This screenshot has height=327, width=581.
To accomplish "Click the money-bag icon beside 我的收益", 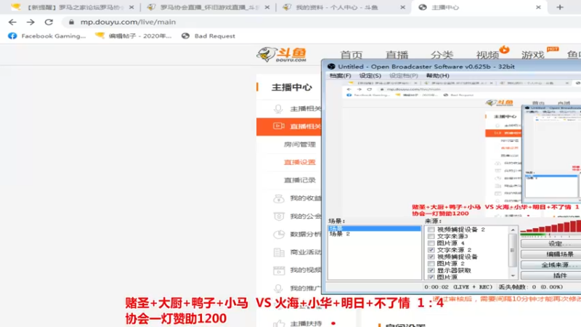I will pos(279,198).
